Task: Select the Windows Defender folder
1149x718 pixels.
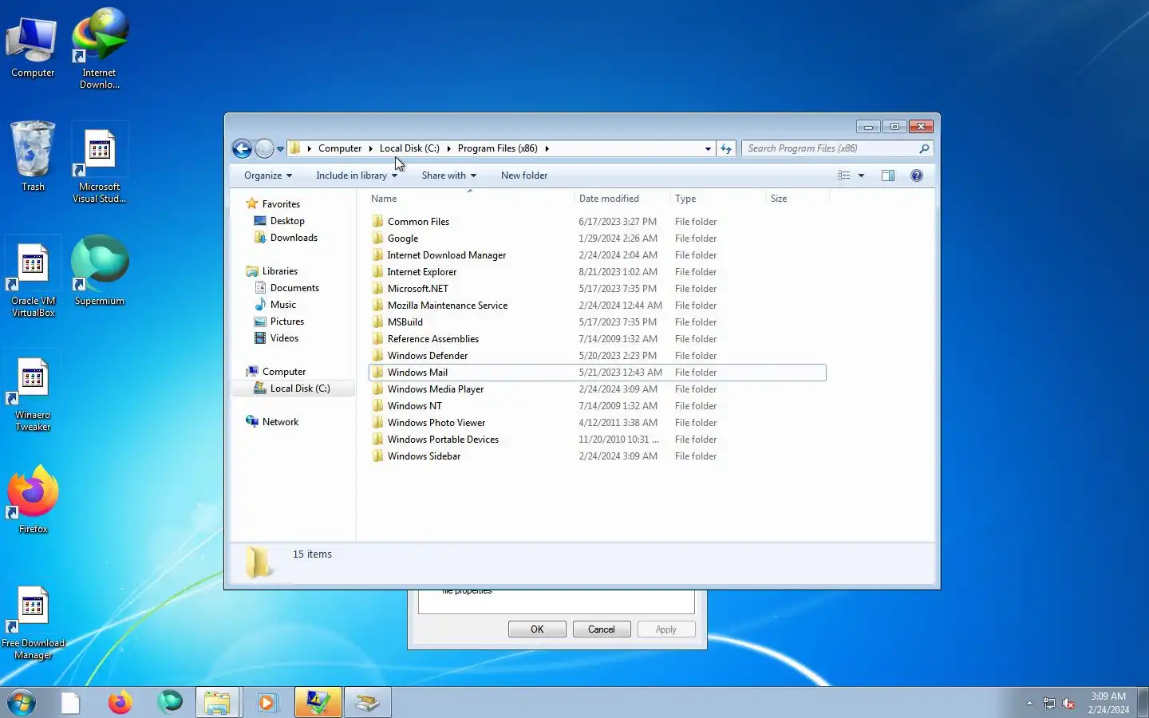Action: pos(598,356)
